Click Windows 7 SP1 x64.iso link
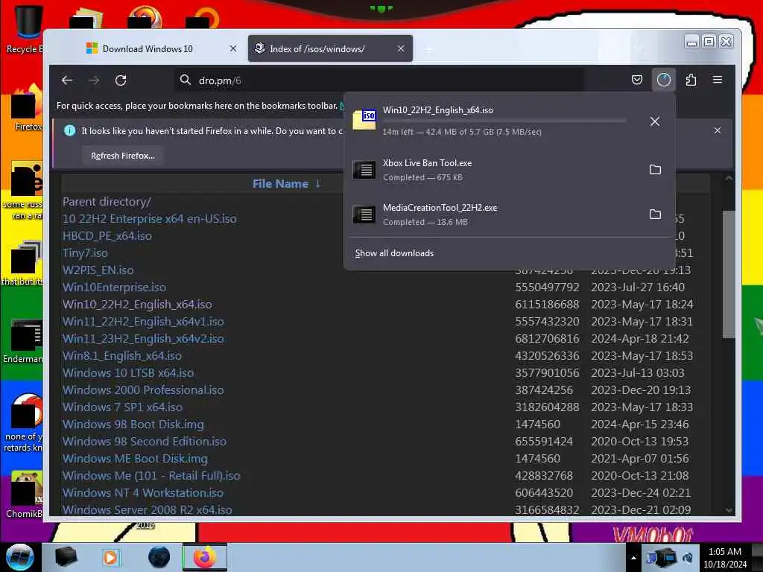 (x=123, y=407)
